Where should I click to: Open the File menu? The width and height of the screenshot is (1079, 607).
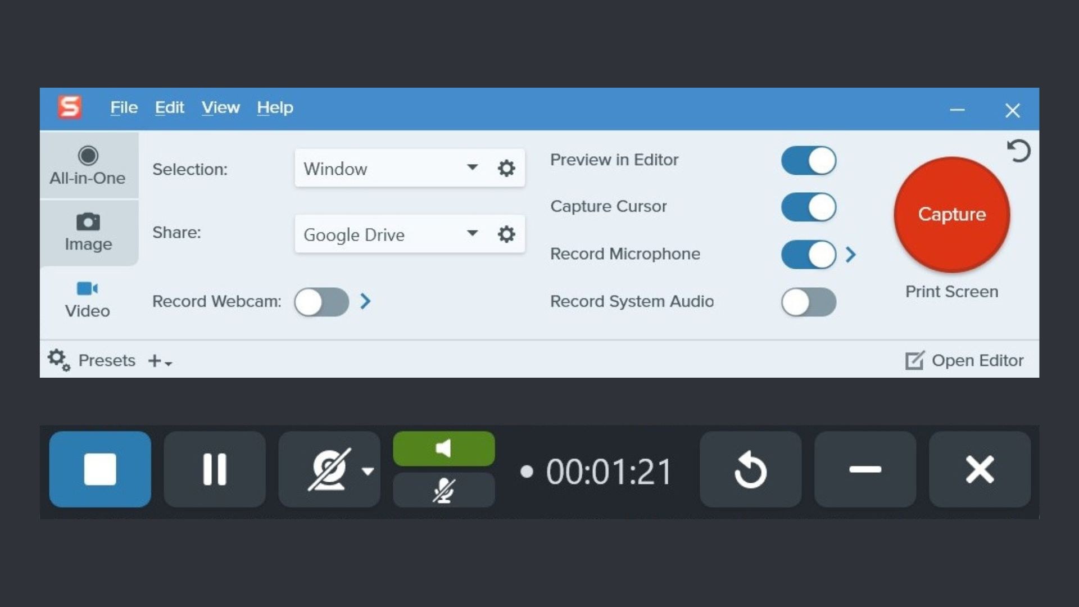(124, 107)
